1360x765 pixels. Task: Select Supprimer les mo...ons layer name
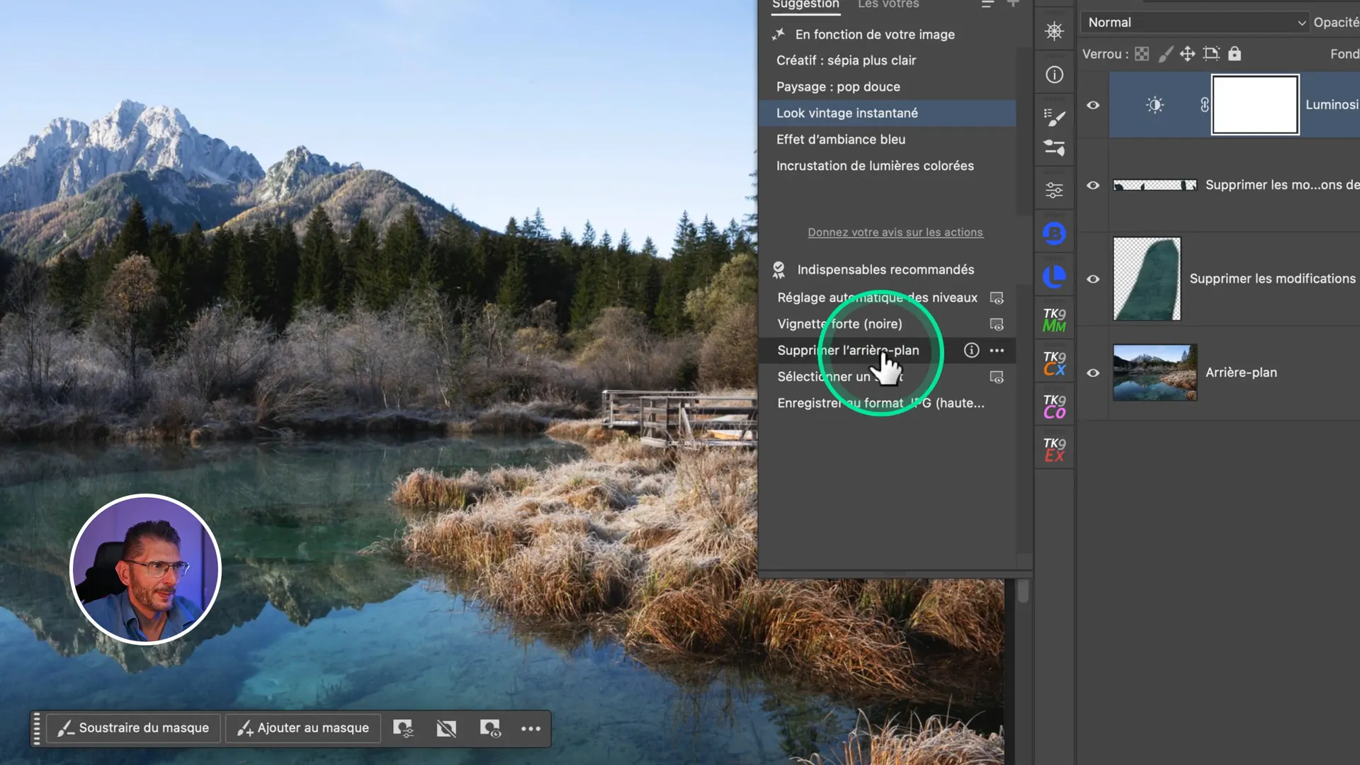click(x=1282, y=185)
